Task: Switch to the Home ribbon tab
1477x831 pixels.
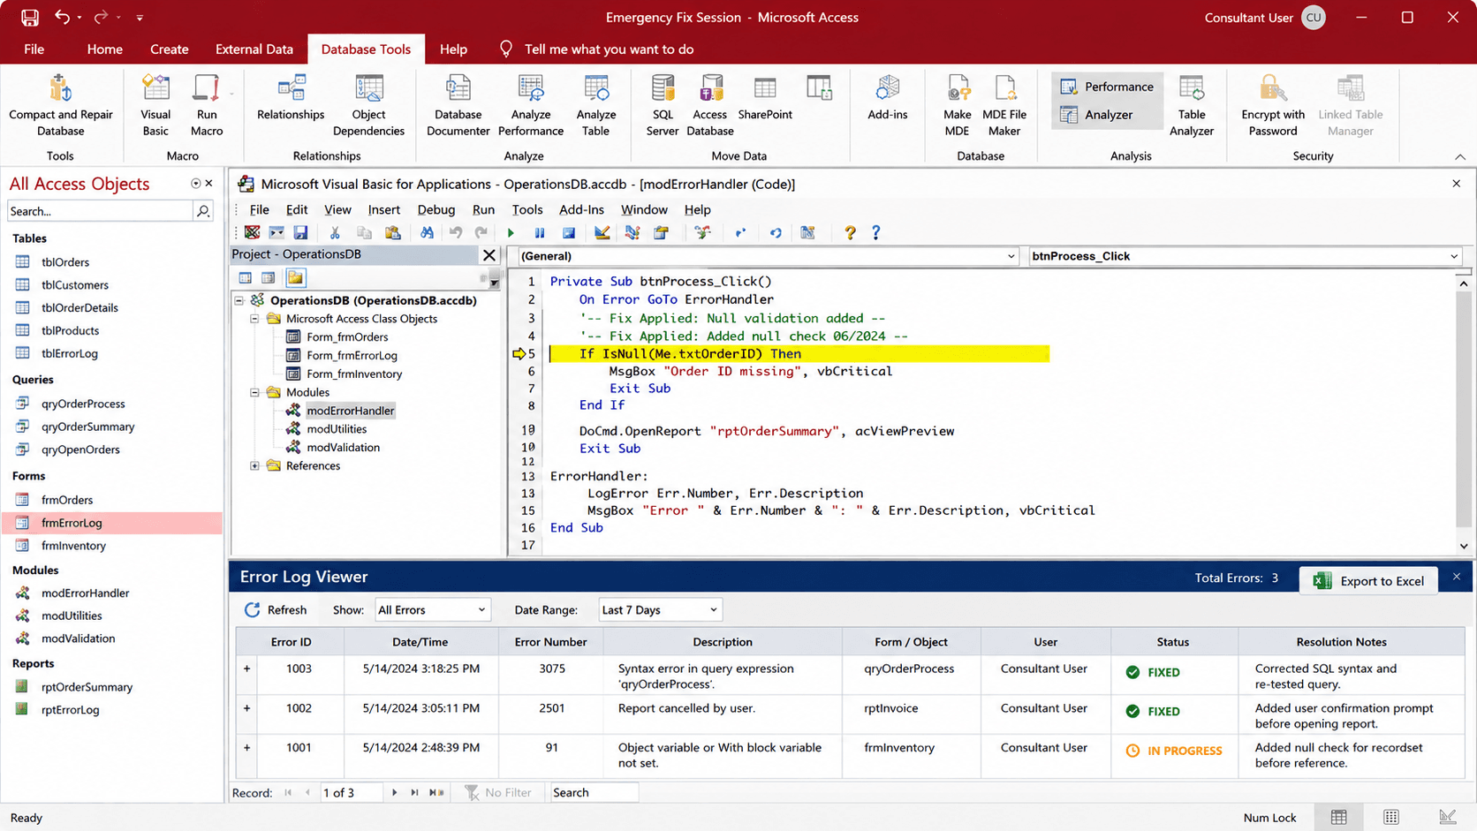Action: tap(104, 49)
